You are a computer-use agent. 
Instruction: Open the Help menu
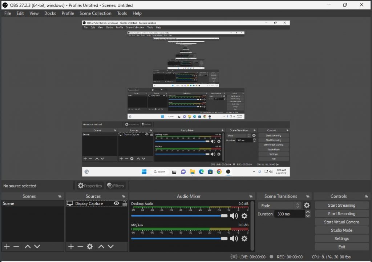137,13
